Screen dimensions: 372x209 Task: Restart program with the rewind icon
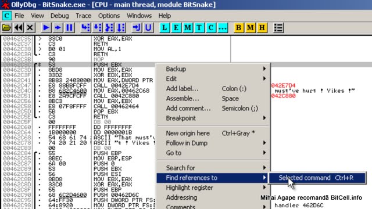coord(19,28)
